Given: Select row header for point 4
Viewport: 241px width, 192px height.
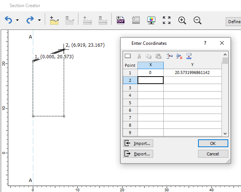Looking at the screenshot, I should click(130, 95).
